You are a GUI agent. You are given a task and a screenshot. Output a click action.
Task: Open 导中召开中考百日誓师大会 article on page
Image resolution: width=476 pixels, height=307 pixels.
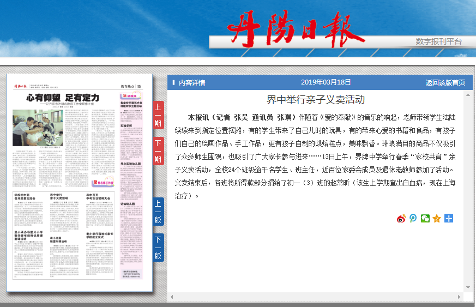click(x=98, y=196)
